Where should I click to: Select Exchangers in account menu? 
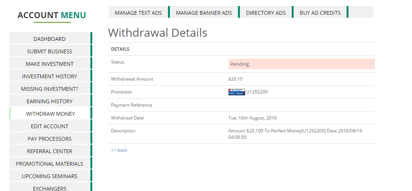(50, 188)
